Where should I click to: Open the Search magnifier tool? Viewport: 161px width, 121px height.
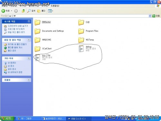coord(31,11)
